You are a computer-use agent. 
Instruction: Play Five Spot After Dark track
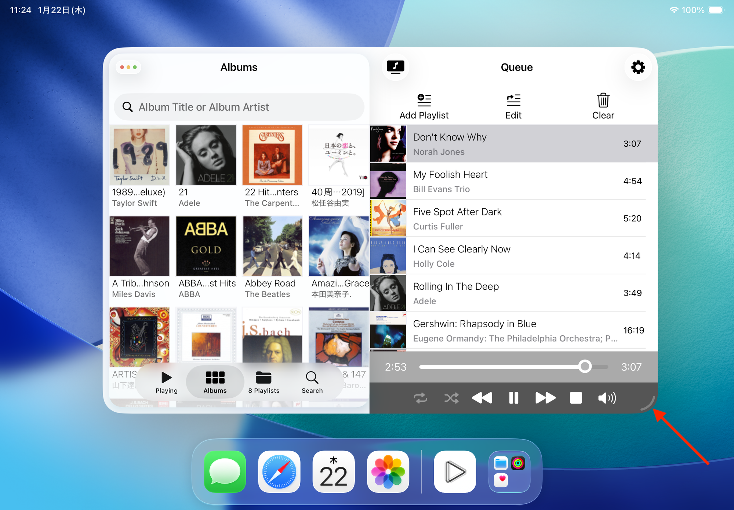click(514, 219)
